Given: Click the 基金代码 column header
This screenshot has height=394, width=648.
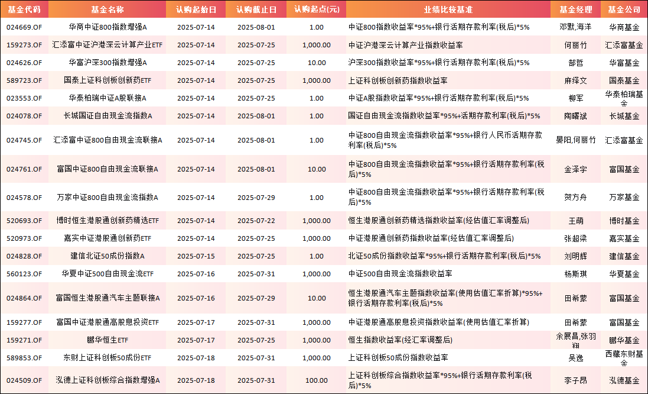Looking at the screenshot, I should tap(25, 8).
